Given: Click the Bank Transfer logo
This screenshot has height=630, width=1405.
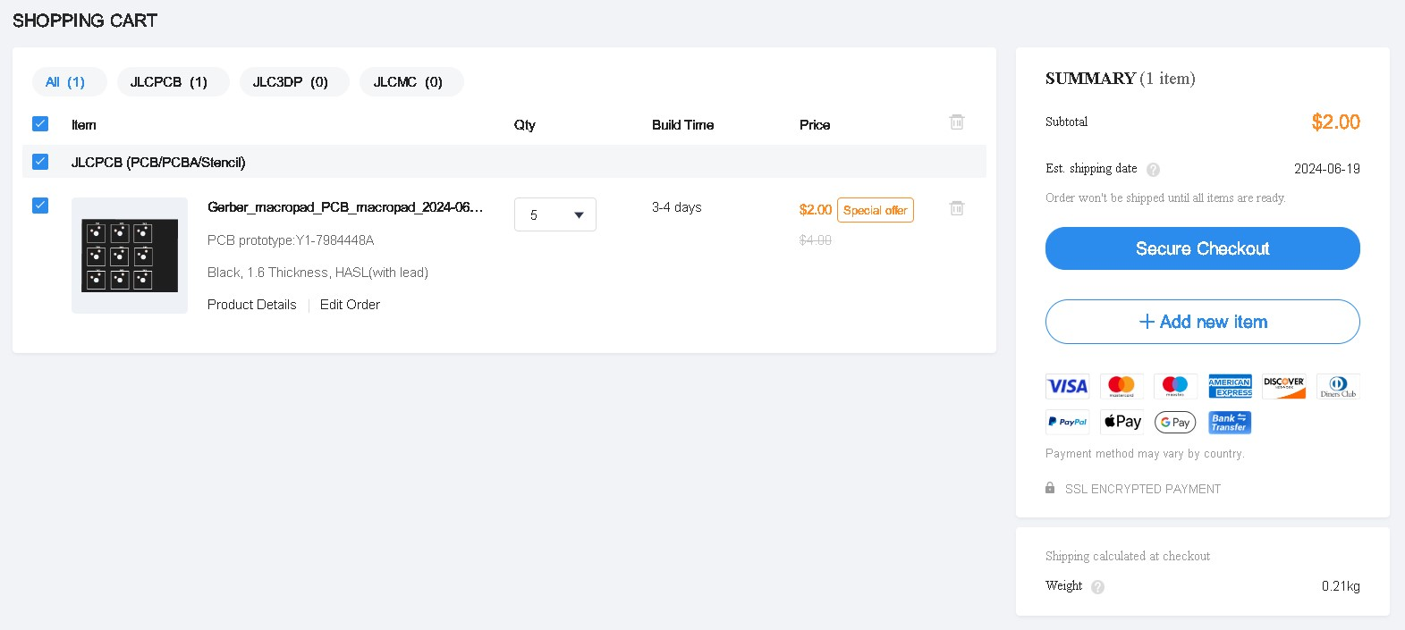Looking at the screenshot, I should tap(1230, 422).
